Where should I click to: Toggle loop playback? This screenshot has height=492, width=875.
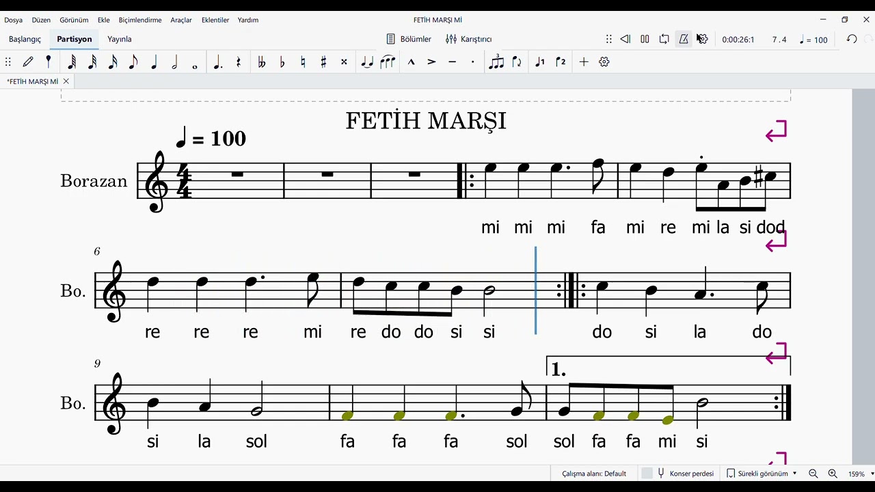[x=664, y=39]
